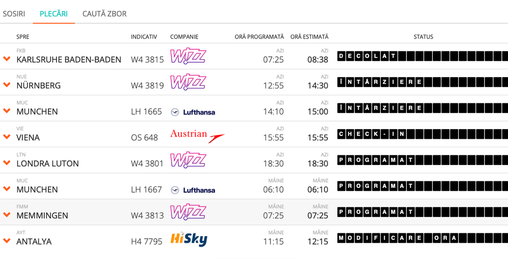Screen dimensions: 508x259
Task: Expand the Karlsruhe Baden-Baden flight details
Action: coord(6,59)
